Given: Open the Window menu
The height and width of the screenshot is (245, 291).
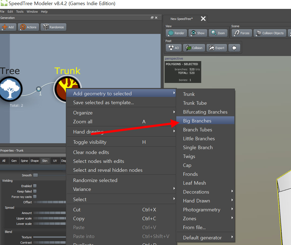Looking at the screenshot, I should click(x=32, y=12).
